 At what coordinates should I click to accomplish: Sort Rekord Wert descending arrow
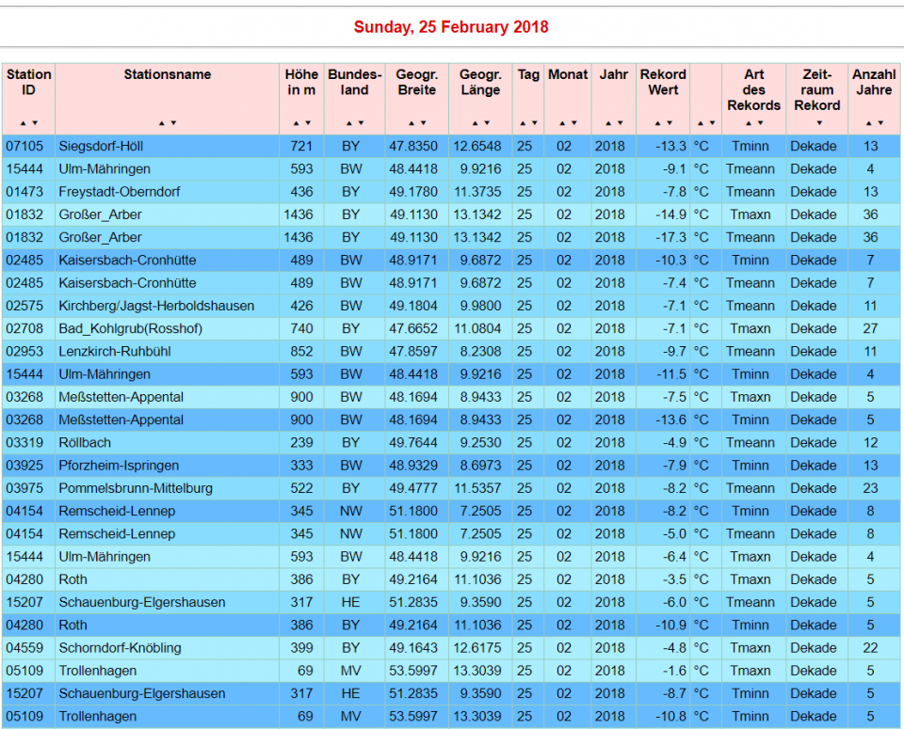(669, 123)
